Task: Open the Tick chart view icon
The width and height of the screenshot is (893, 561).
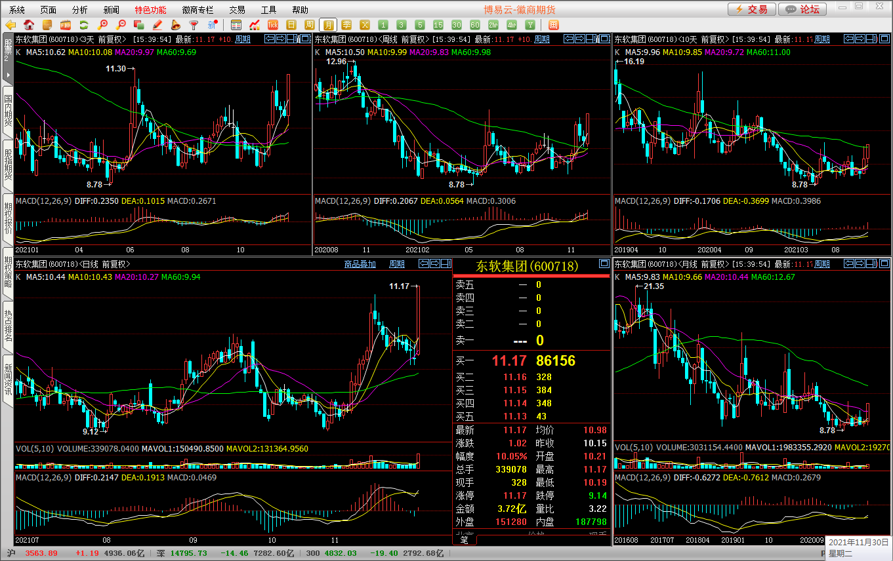Action: (x=273, y=25)
